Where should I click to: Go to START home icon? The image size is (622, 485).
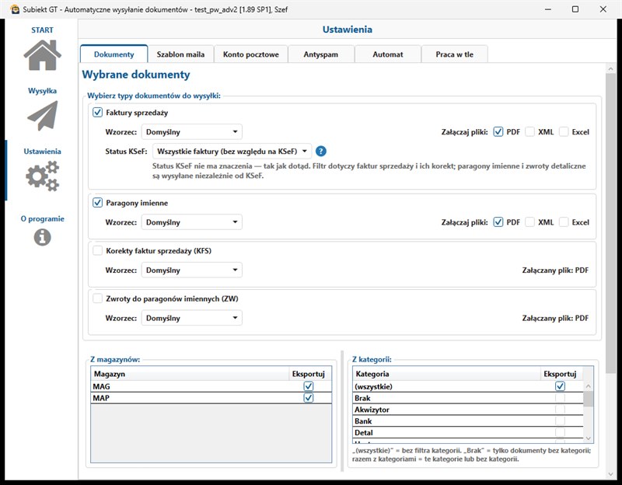tap(43, 55)
